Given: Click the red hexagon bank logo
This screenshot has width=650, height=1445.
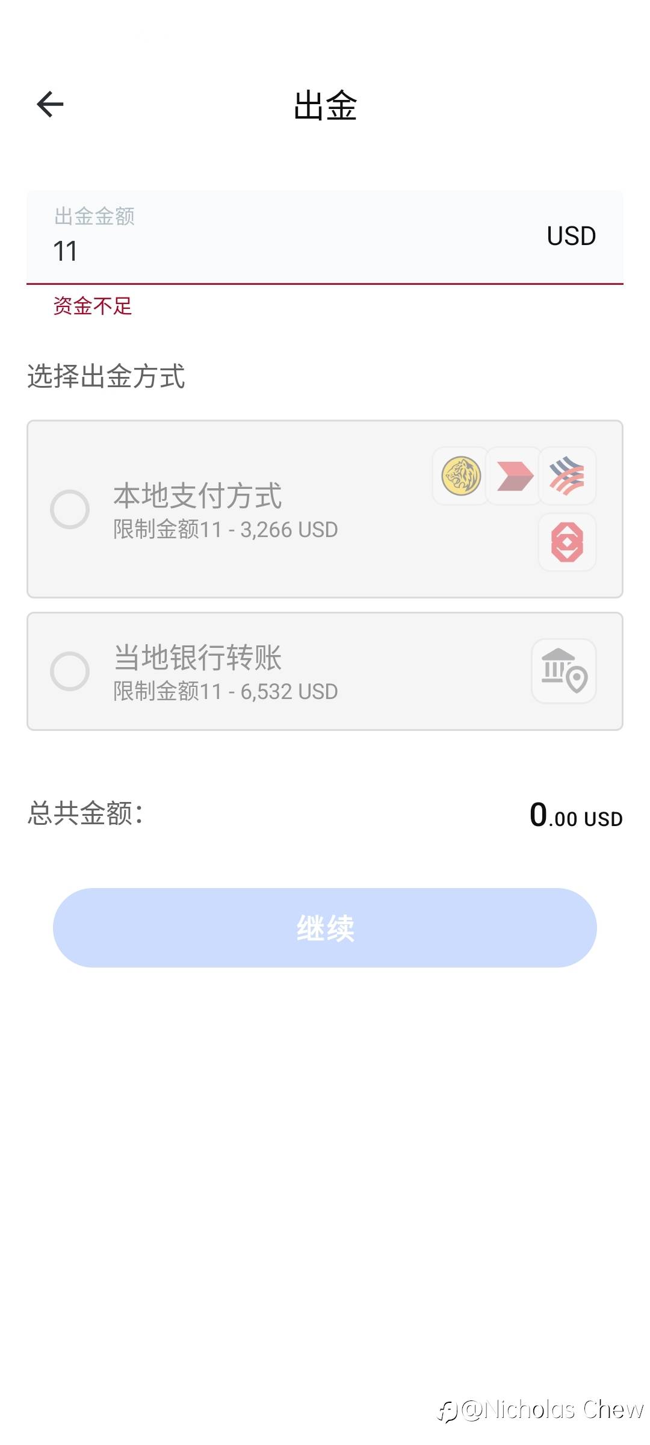Looking at the screenshot, I should pyautogui.click(x=567, y=542).
